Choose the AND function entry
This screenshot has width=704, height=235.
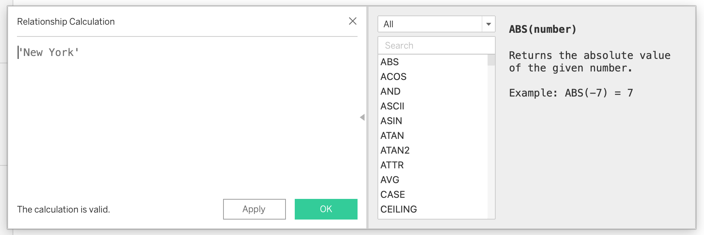point(390,91)
